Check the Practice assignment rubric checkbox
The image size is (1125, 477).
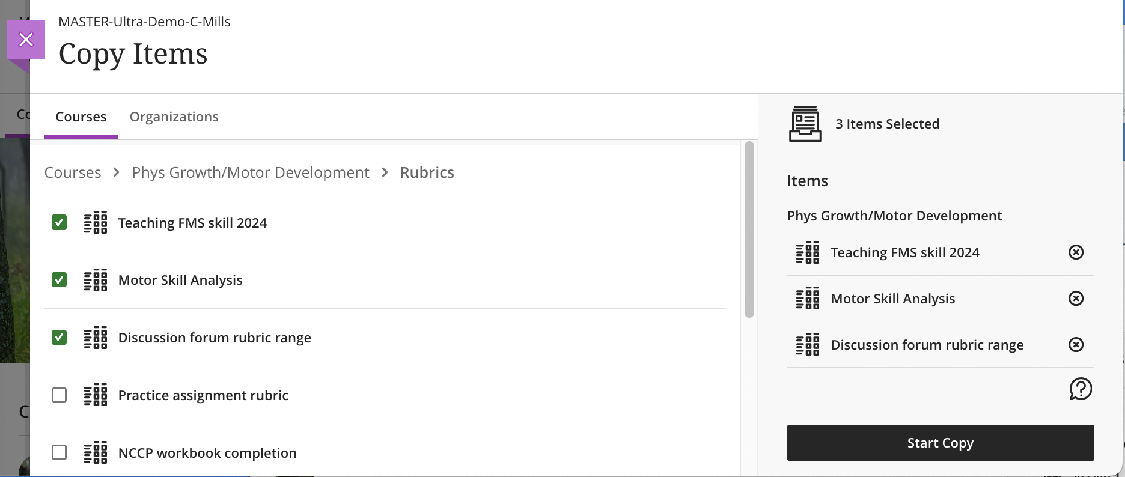tap(59, 395)
